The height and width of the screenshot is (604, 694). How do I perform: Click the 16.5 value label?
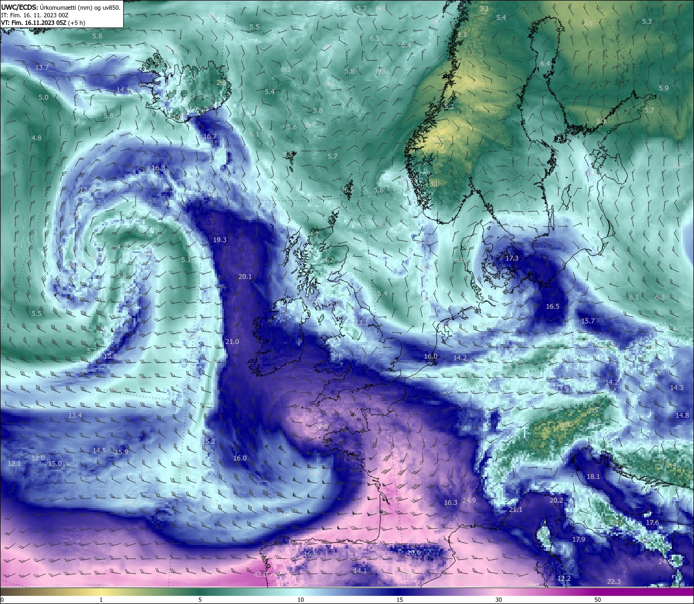point(552,307)
